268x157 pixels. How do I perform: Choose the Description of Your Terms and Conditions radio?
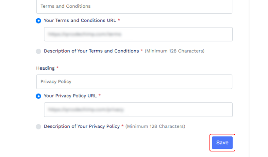coord(39,51)
